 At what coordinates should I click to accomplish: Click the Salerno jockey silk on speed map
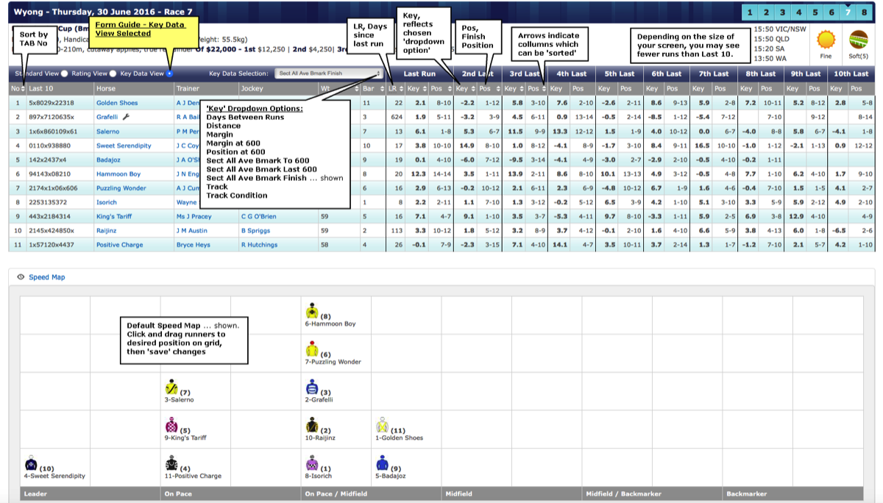(171, 387)
